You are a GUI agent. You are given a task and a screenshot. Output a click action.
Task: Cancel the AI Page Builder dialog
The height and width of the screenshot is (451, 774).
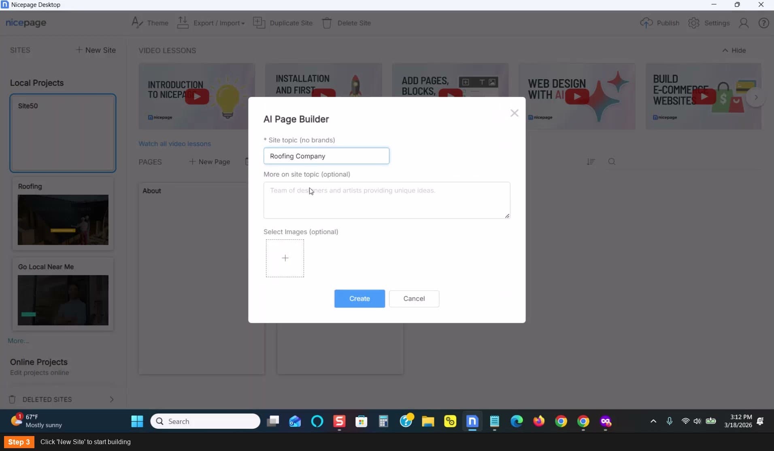click(x=414, y=299)
